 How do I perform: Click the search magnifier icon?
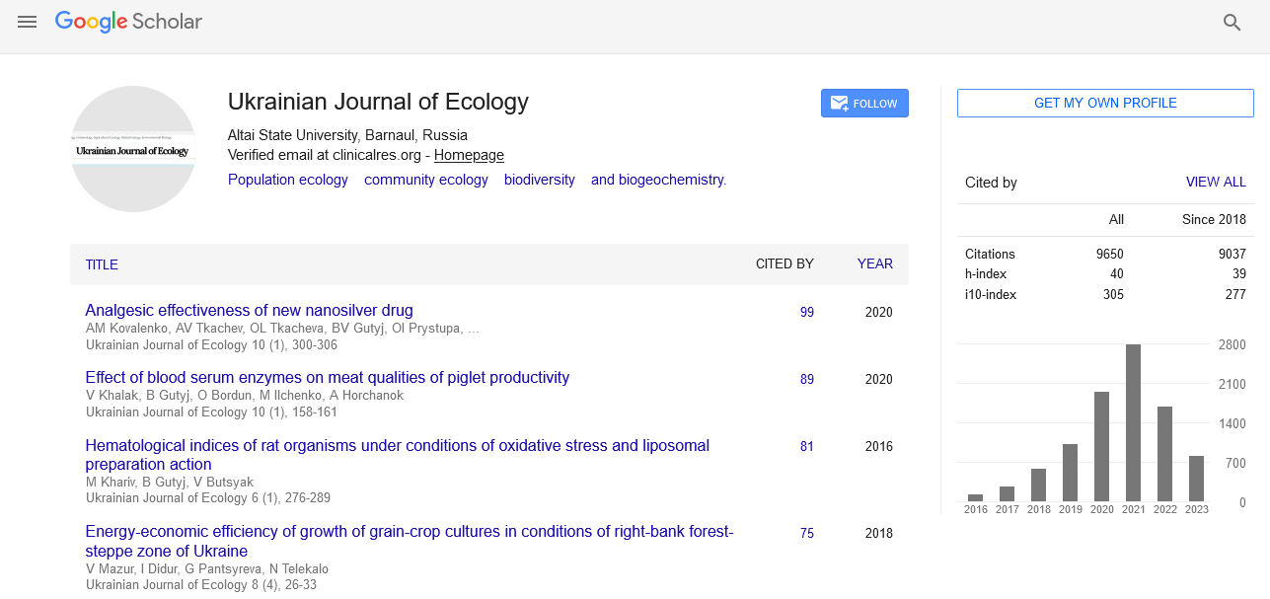(x=1232, y=23)
